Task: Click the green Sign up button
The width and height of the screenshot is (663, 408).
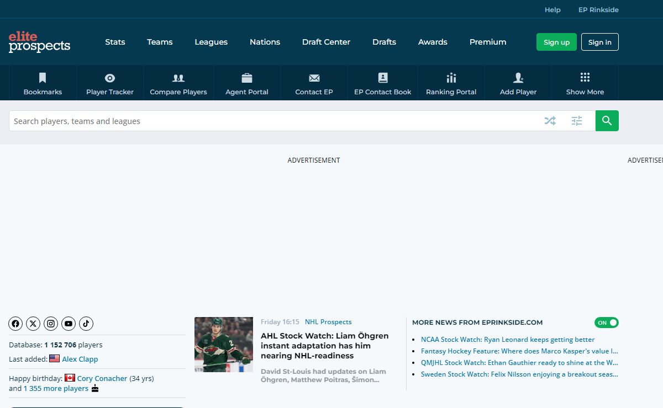Action: pos(556,42)
